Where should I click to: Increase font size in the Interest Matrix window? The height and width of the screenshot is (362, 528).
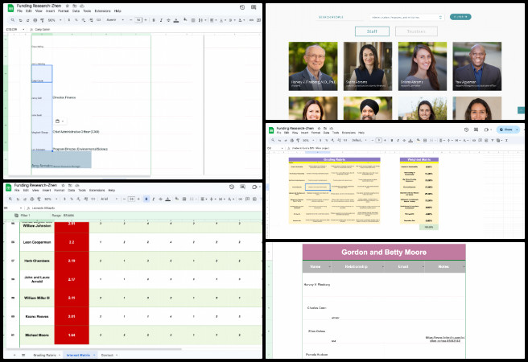click(138, 200)
